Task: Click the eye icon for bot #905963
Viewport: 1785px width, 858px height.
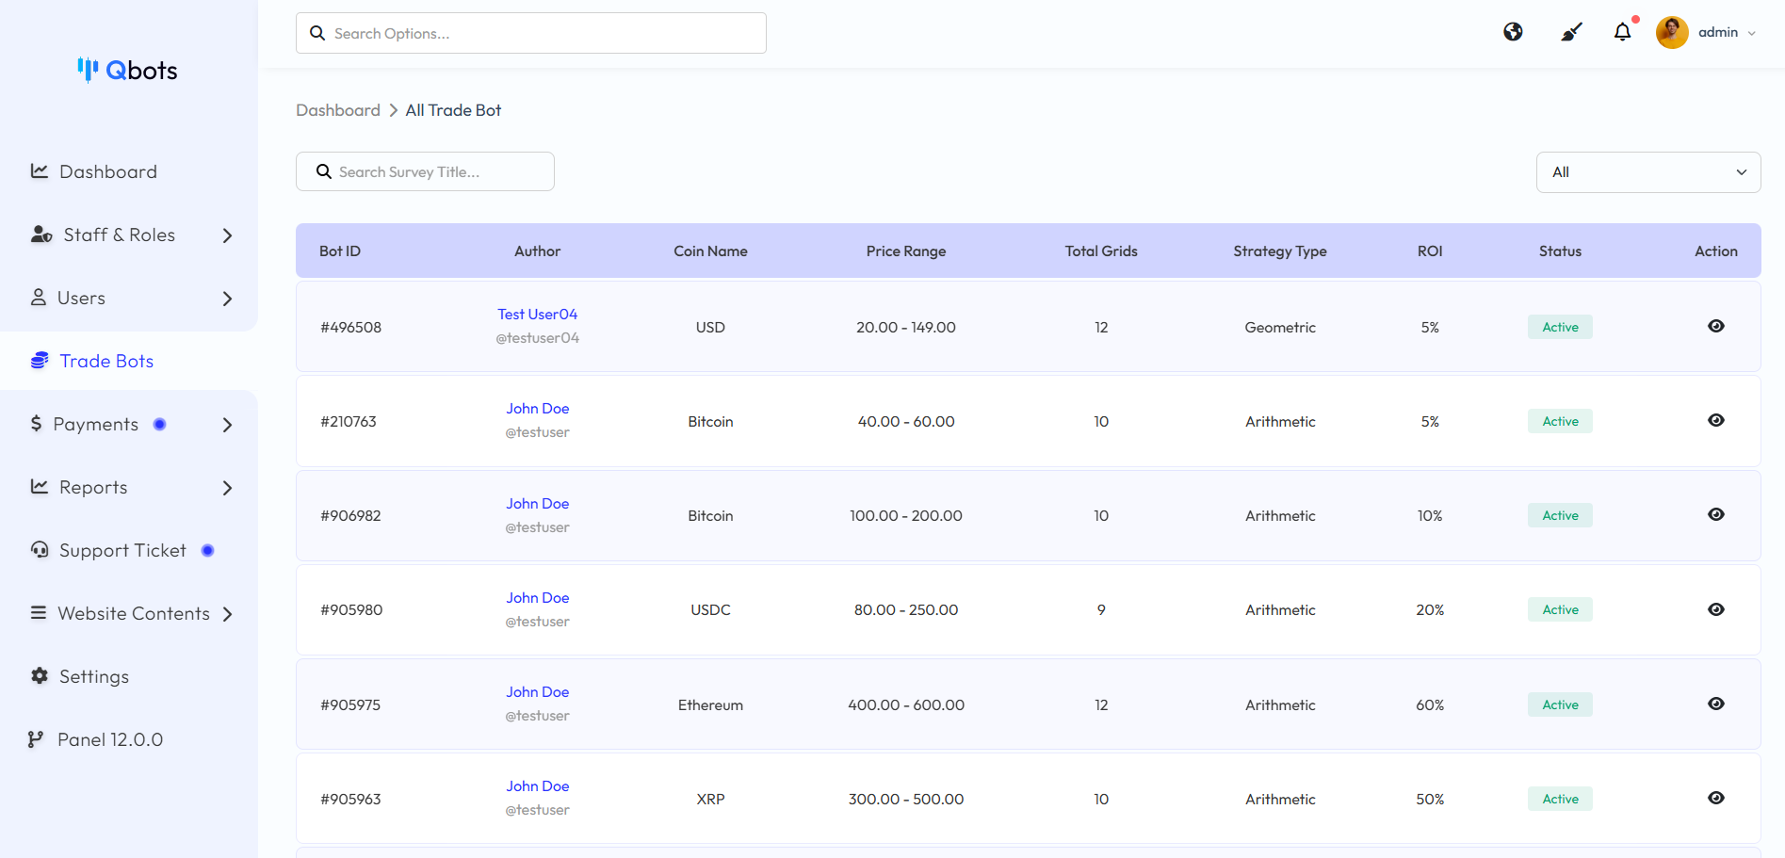Action: [x=1715, y=798]
